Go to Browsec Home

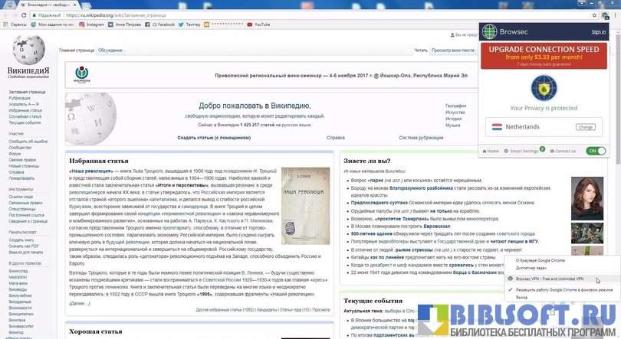(x=491, y=151)
